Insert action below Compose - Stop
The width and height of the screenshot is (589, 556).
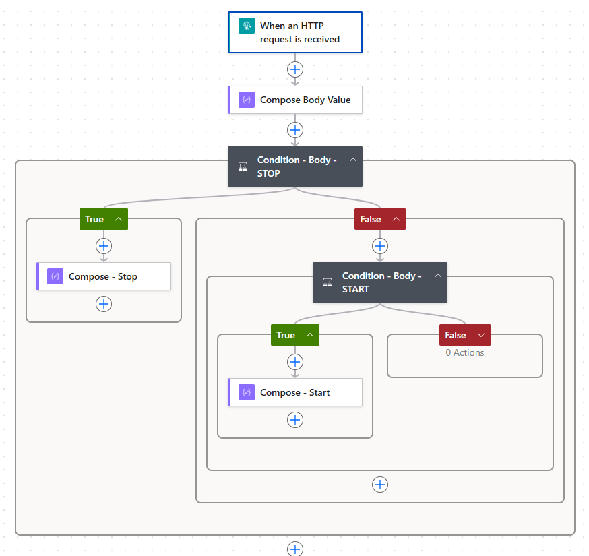point(104,304)
